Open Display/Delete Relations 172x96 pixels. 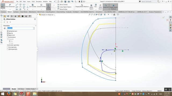click(x=82, y=6)
